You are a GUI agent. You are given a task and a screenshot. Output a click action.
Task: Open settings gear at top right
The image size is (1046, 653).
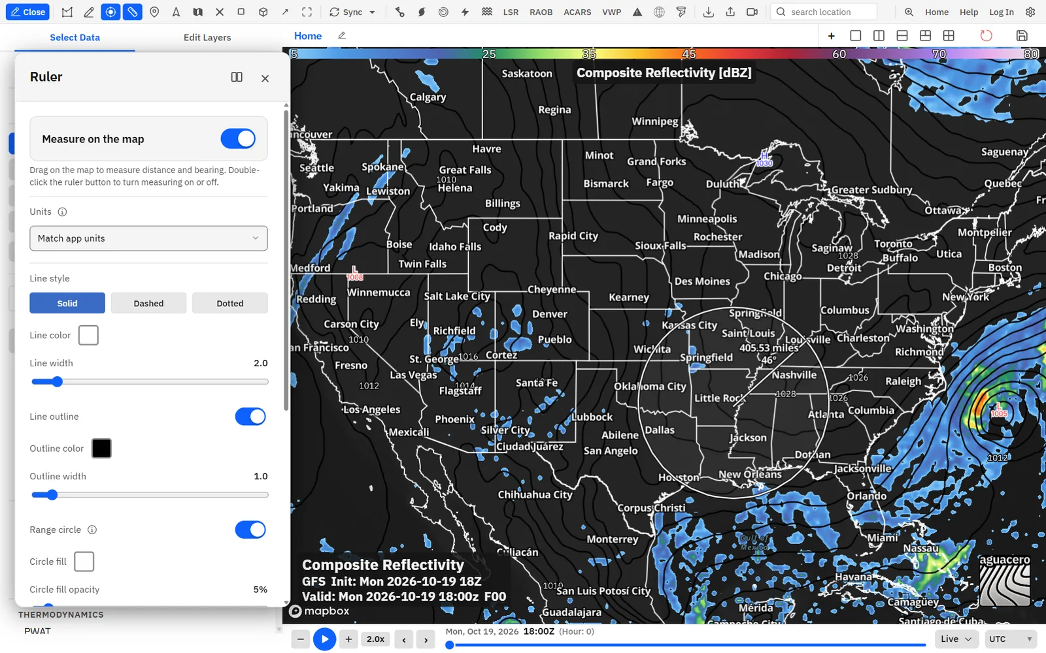coord(1030,12)
